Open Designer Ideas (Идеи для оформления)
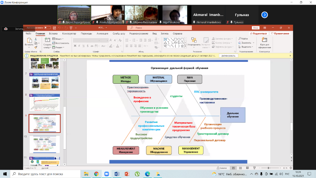The image size is (316, 178). tap(265, 42)
